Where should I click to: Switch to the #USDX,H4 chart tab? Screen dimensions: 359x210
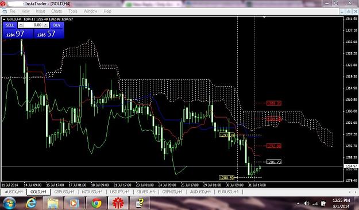14,192
